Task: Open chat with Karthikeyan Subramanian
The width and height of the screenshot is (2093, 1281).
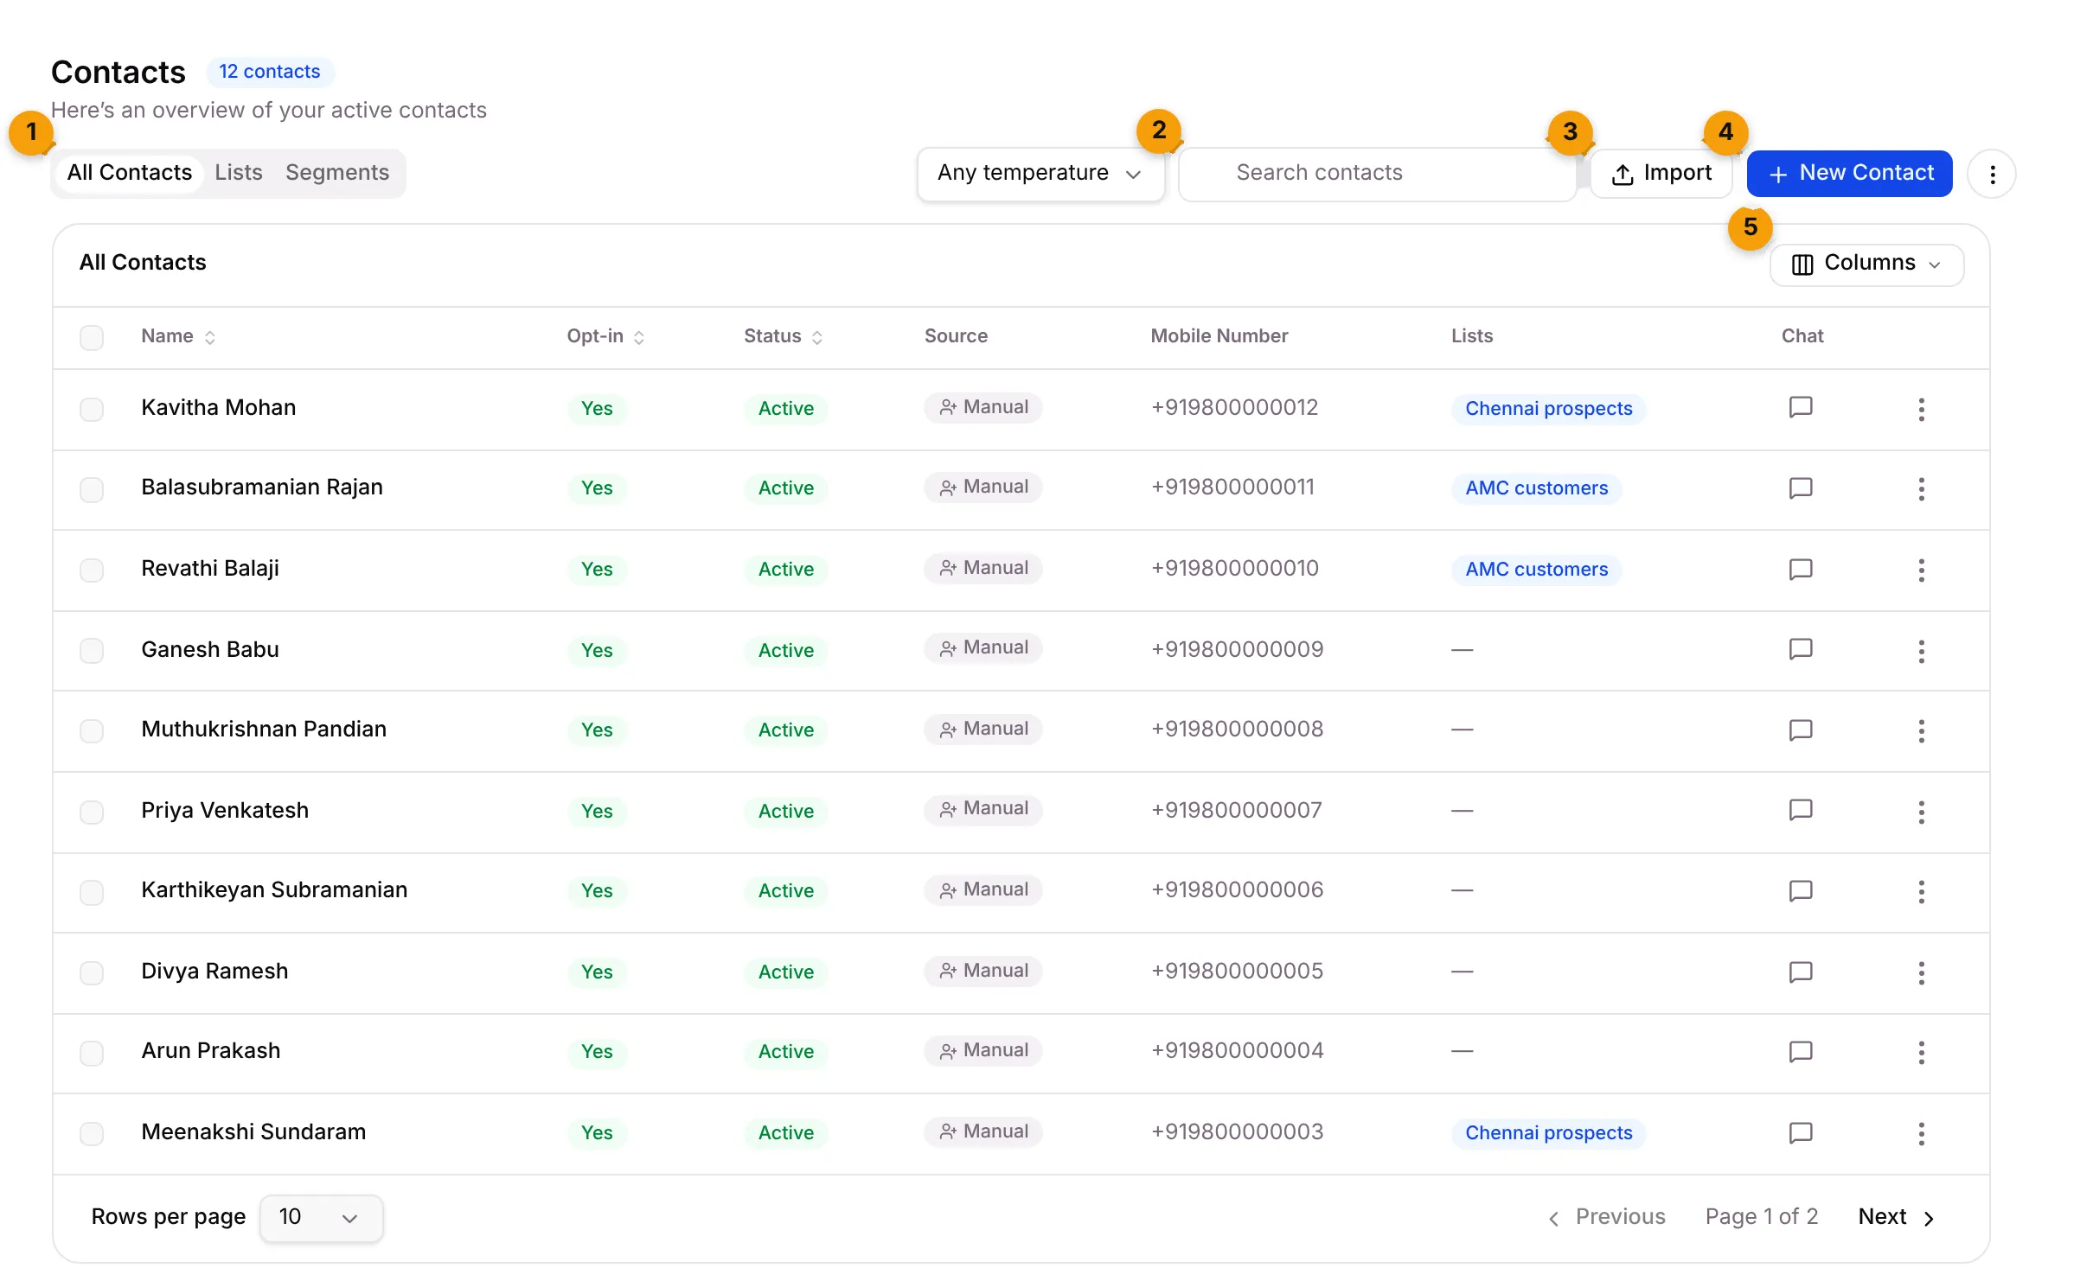Action: pyautogui.click(x=1800, y=891)
